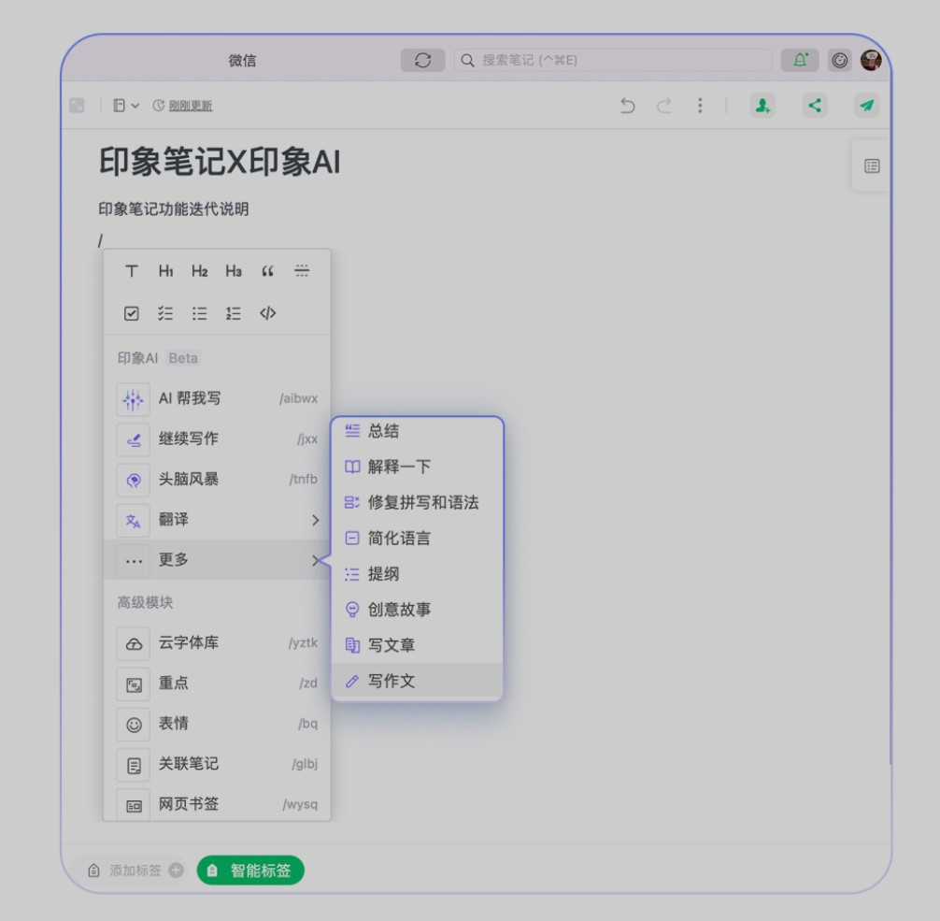Screen dimensions: 940x921
Task: Apply Heading 3 format
Action: coord(234,271)
